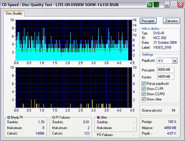The image size is (185, 141).
Task: Close the Disc Quality Test window
Action: point(181,5)
